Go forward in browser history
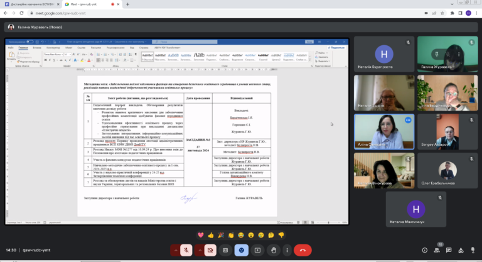The width and height of the screenshot is (482, 262). [x=14, y=13]
